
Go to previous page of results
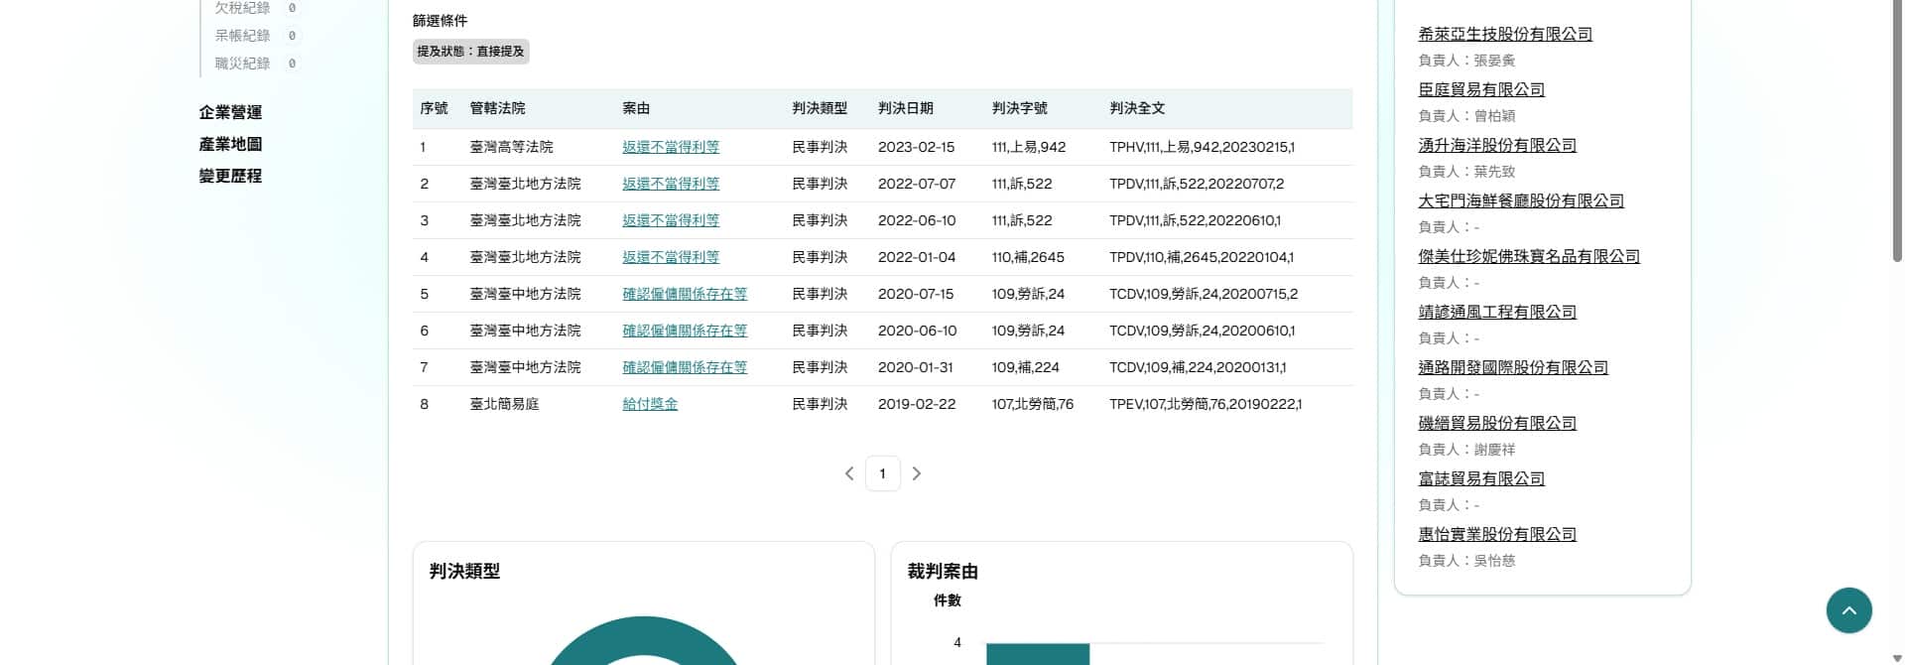pyautogui.click(x=849, y=474)
